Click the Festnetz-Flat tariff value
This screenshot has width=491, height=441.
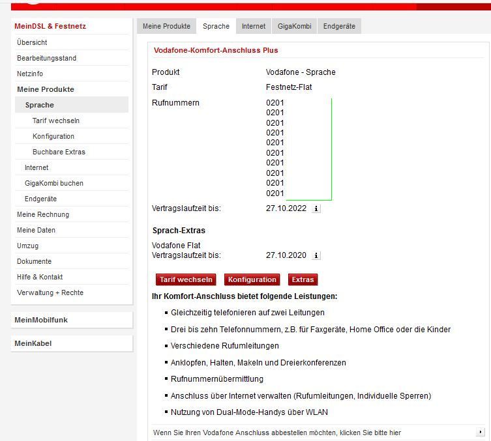[289, 87]
